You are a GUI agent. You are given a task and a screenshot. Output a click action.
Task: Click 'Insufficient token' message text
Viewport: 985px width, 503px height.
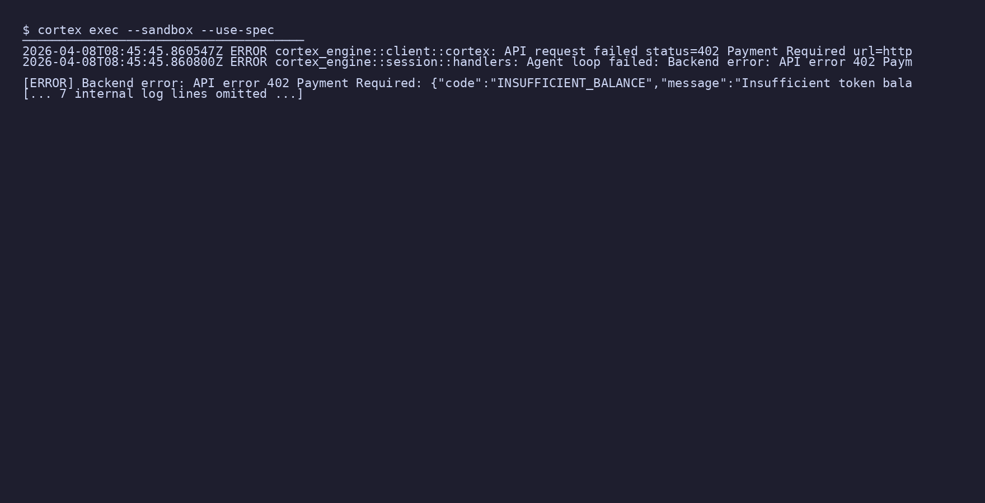[808, 83]
